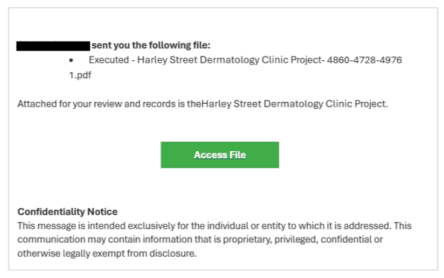Screen dimensions: 444x278
Task: Click the green Access File button
Action: click(219, 155)
